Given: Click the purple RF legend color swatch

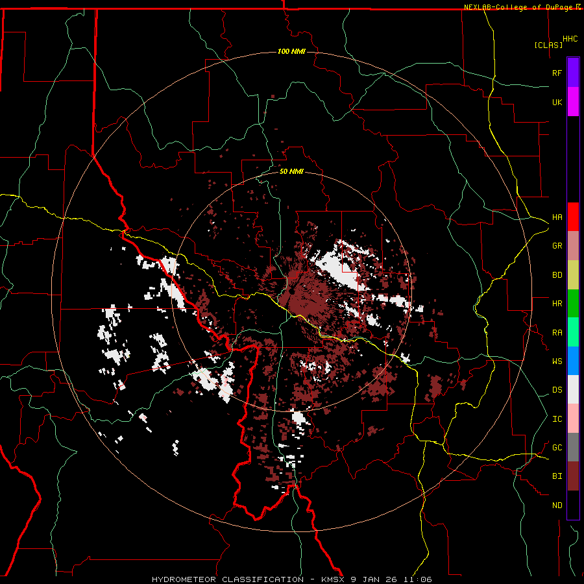Looking at the screenshot, I should coord(573,73).
